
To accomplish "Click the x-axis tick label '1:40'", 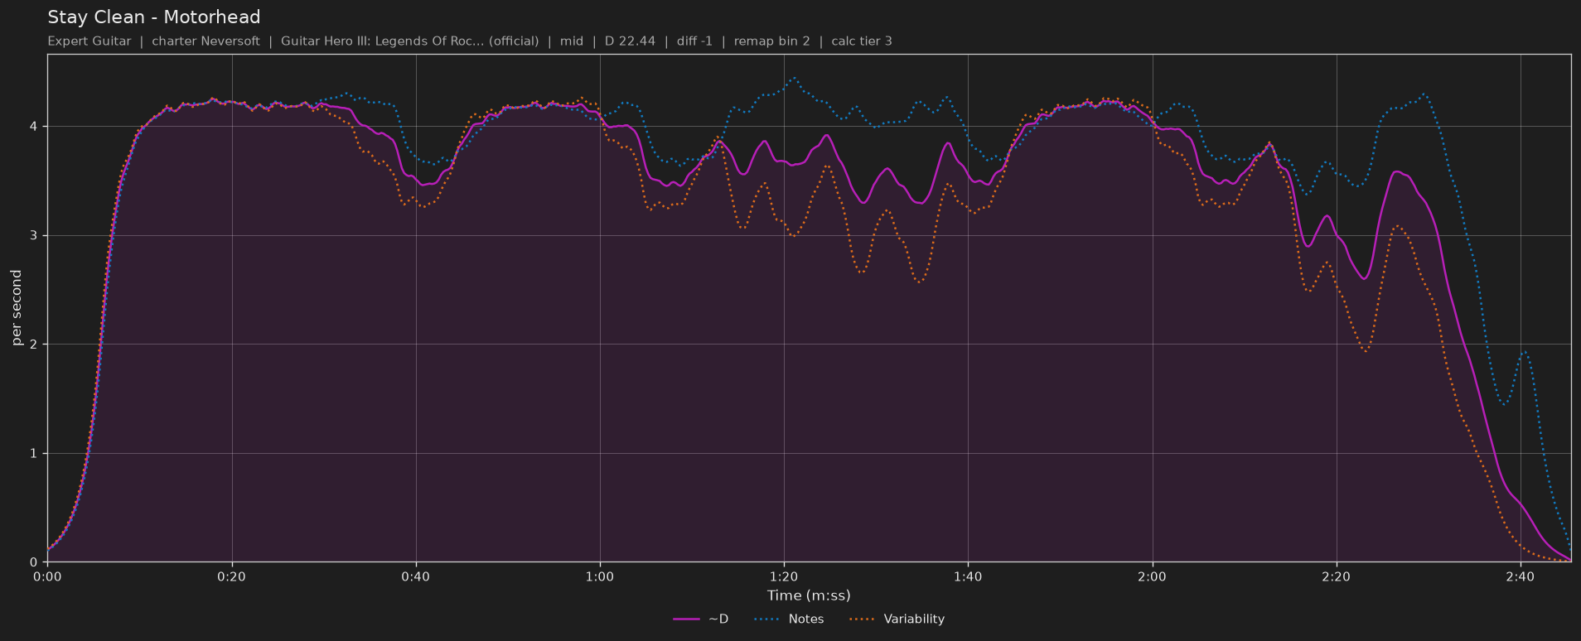I will (x=967, y=576).
